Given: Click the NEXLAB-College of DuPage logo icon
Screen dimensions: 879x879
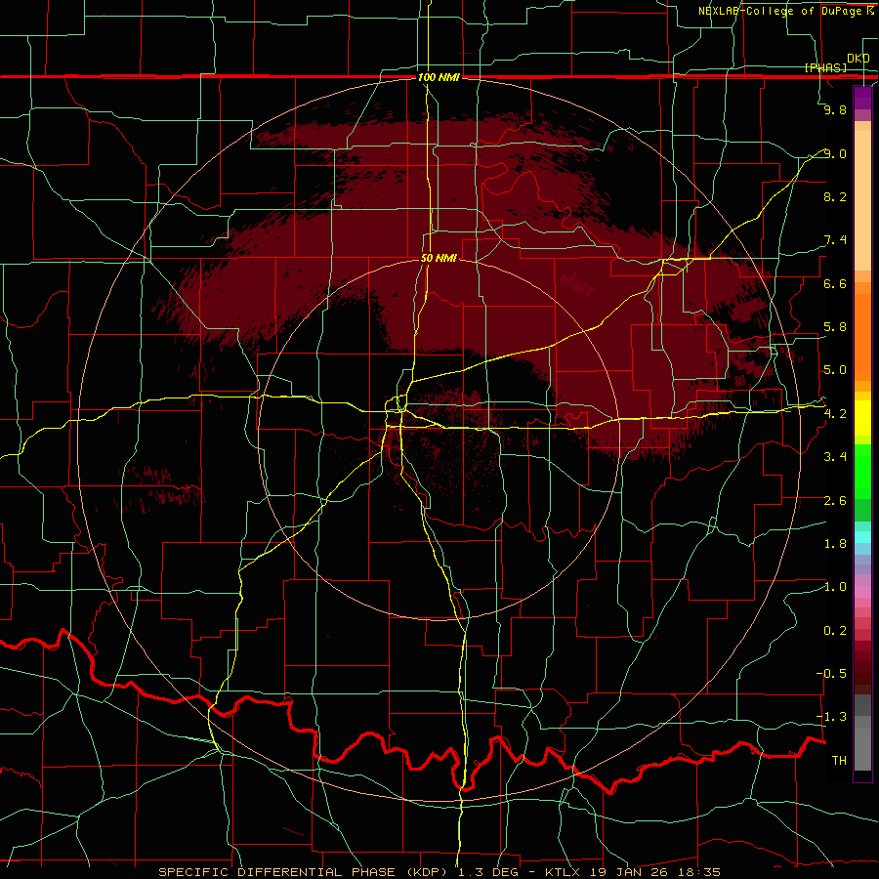Looking at the screenshot, I should pyautogui.click(x=870, y=11).
